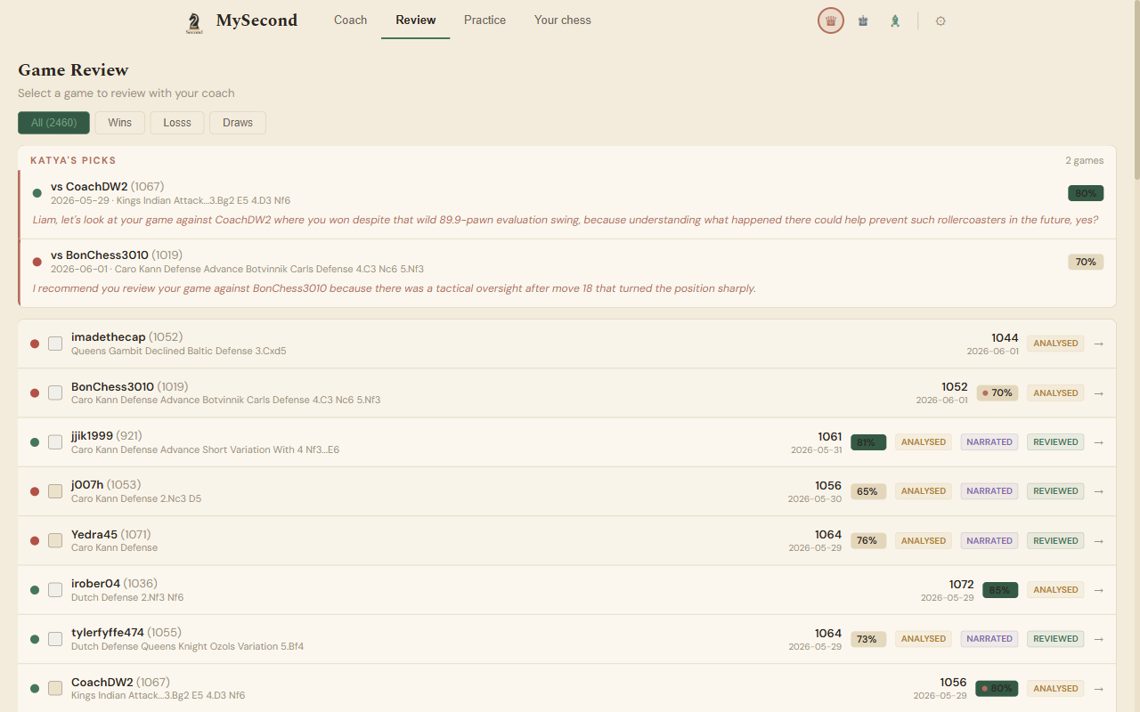This screenshot has width=1140, height=712.
Task: Click the 85% badge on irober04 row
Action: pos(1000,590)
